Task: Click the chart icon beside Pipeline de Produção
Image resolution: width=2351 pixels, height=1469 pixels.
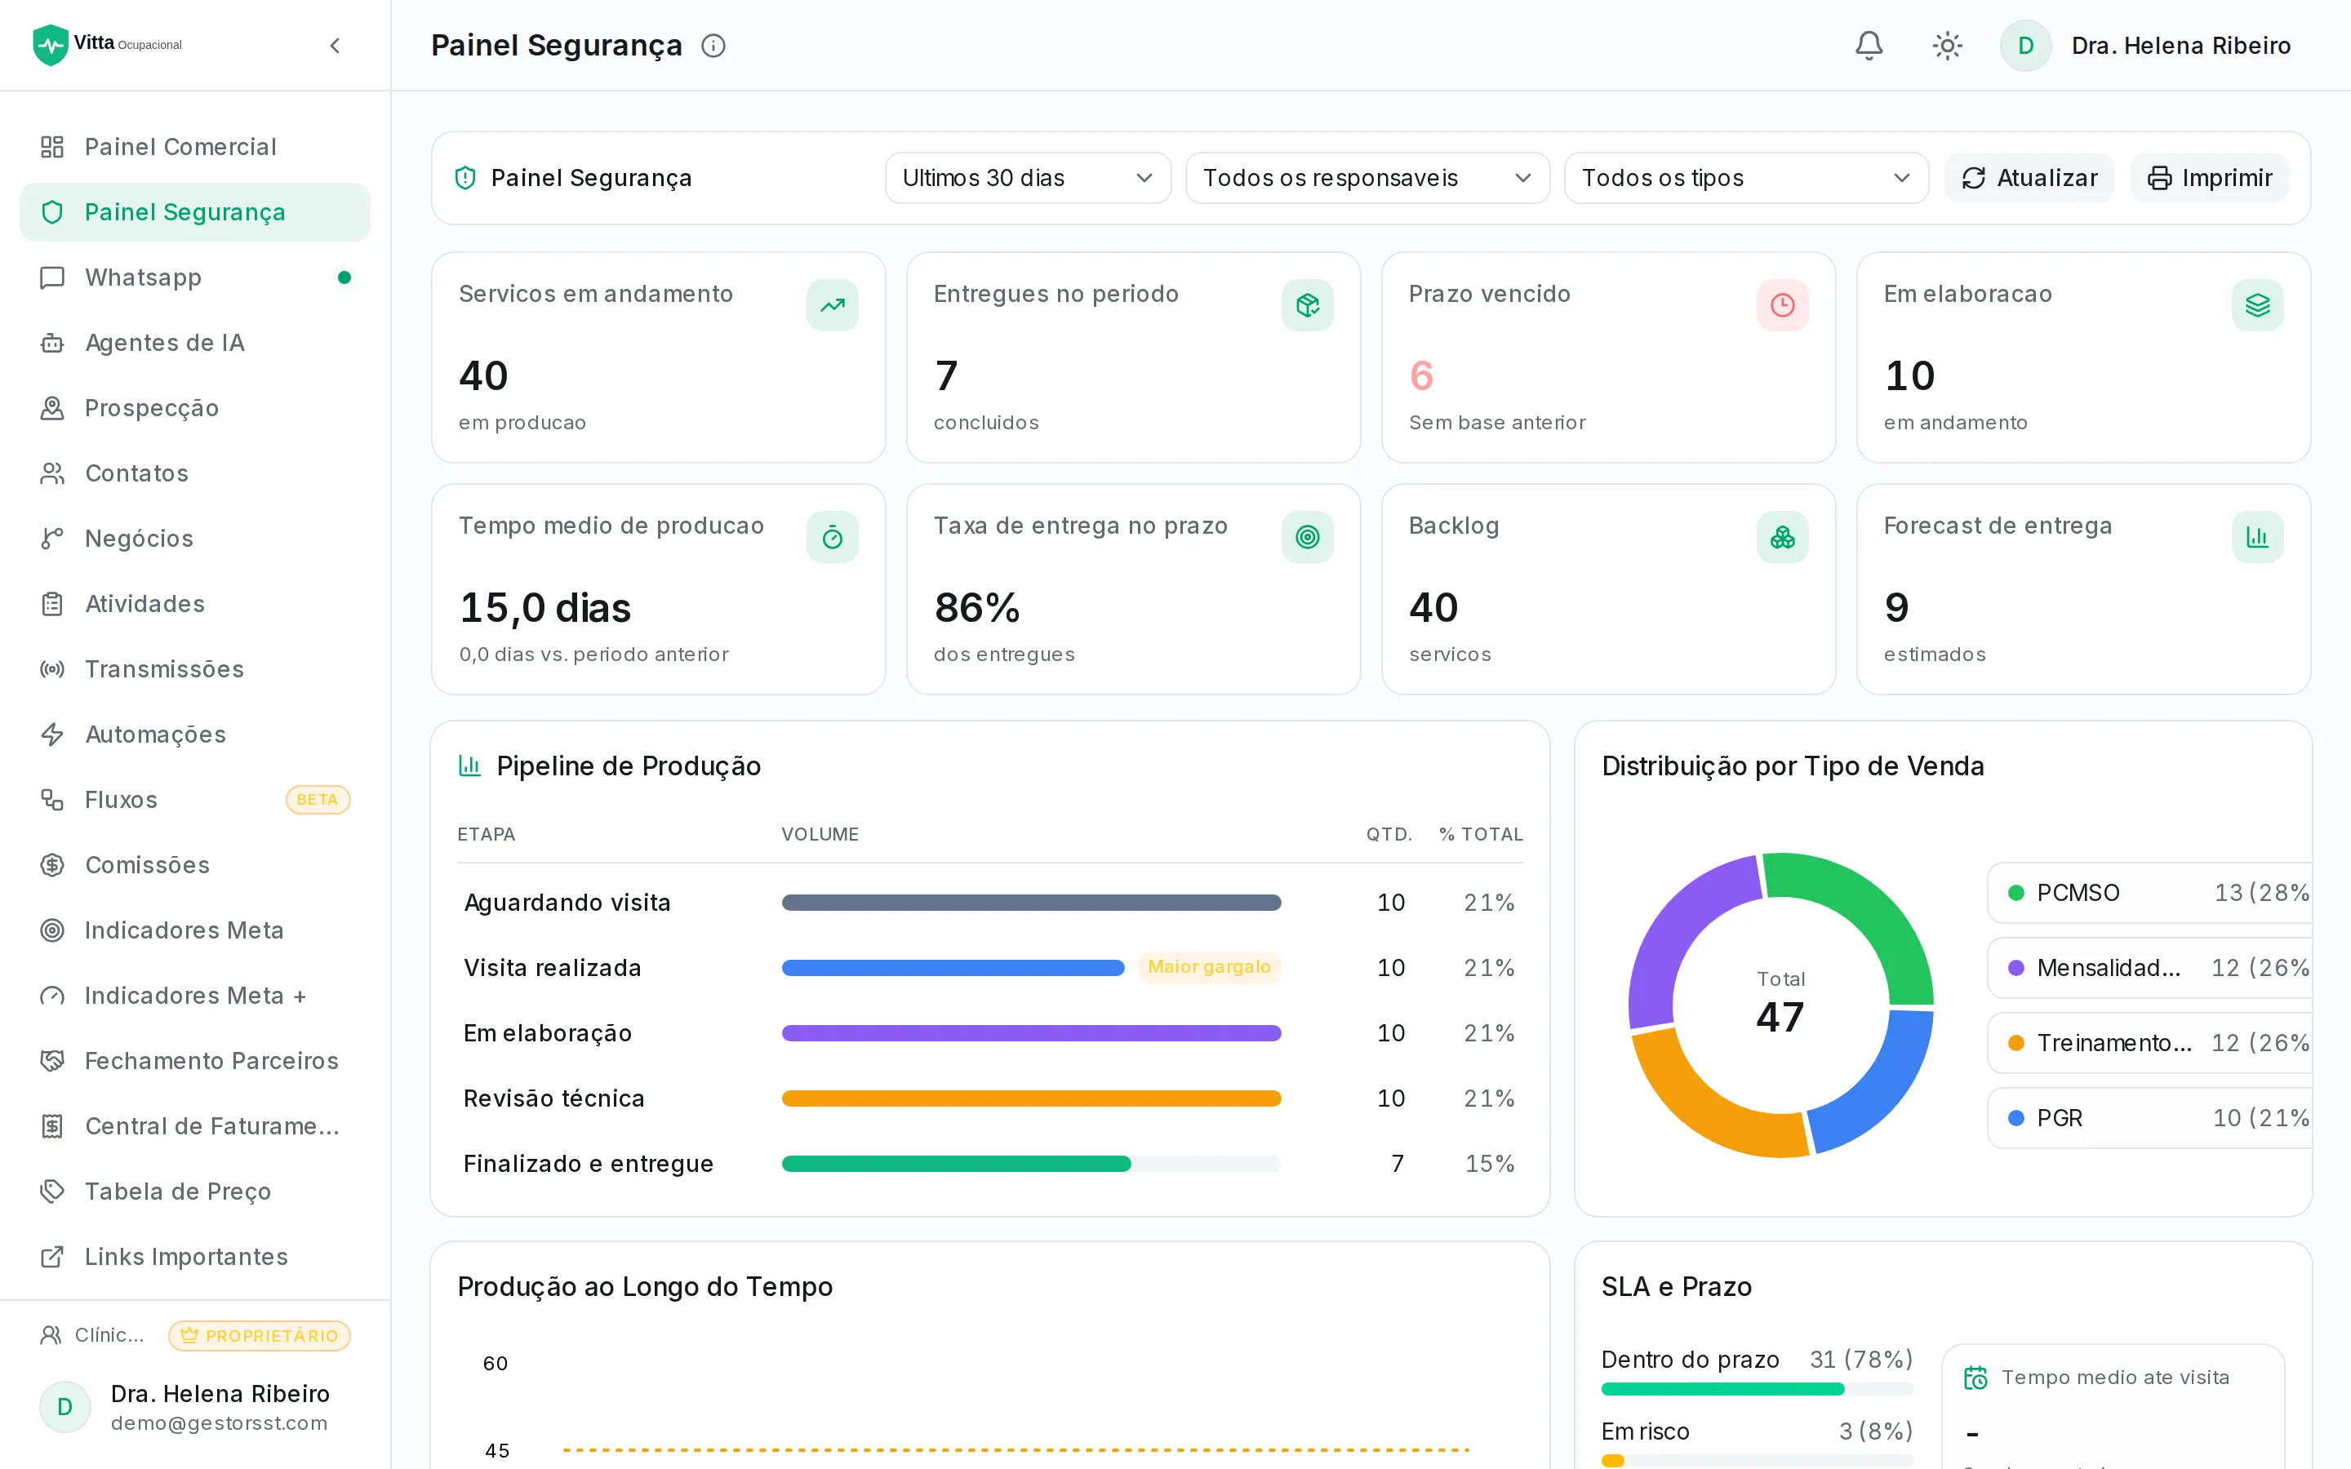Action: coord(470,766)
